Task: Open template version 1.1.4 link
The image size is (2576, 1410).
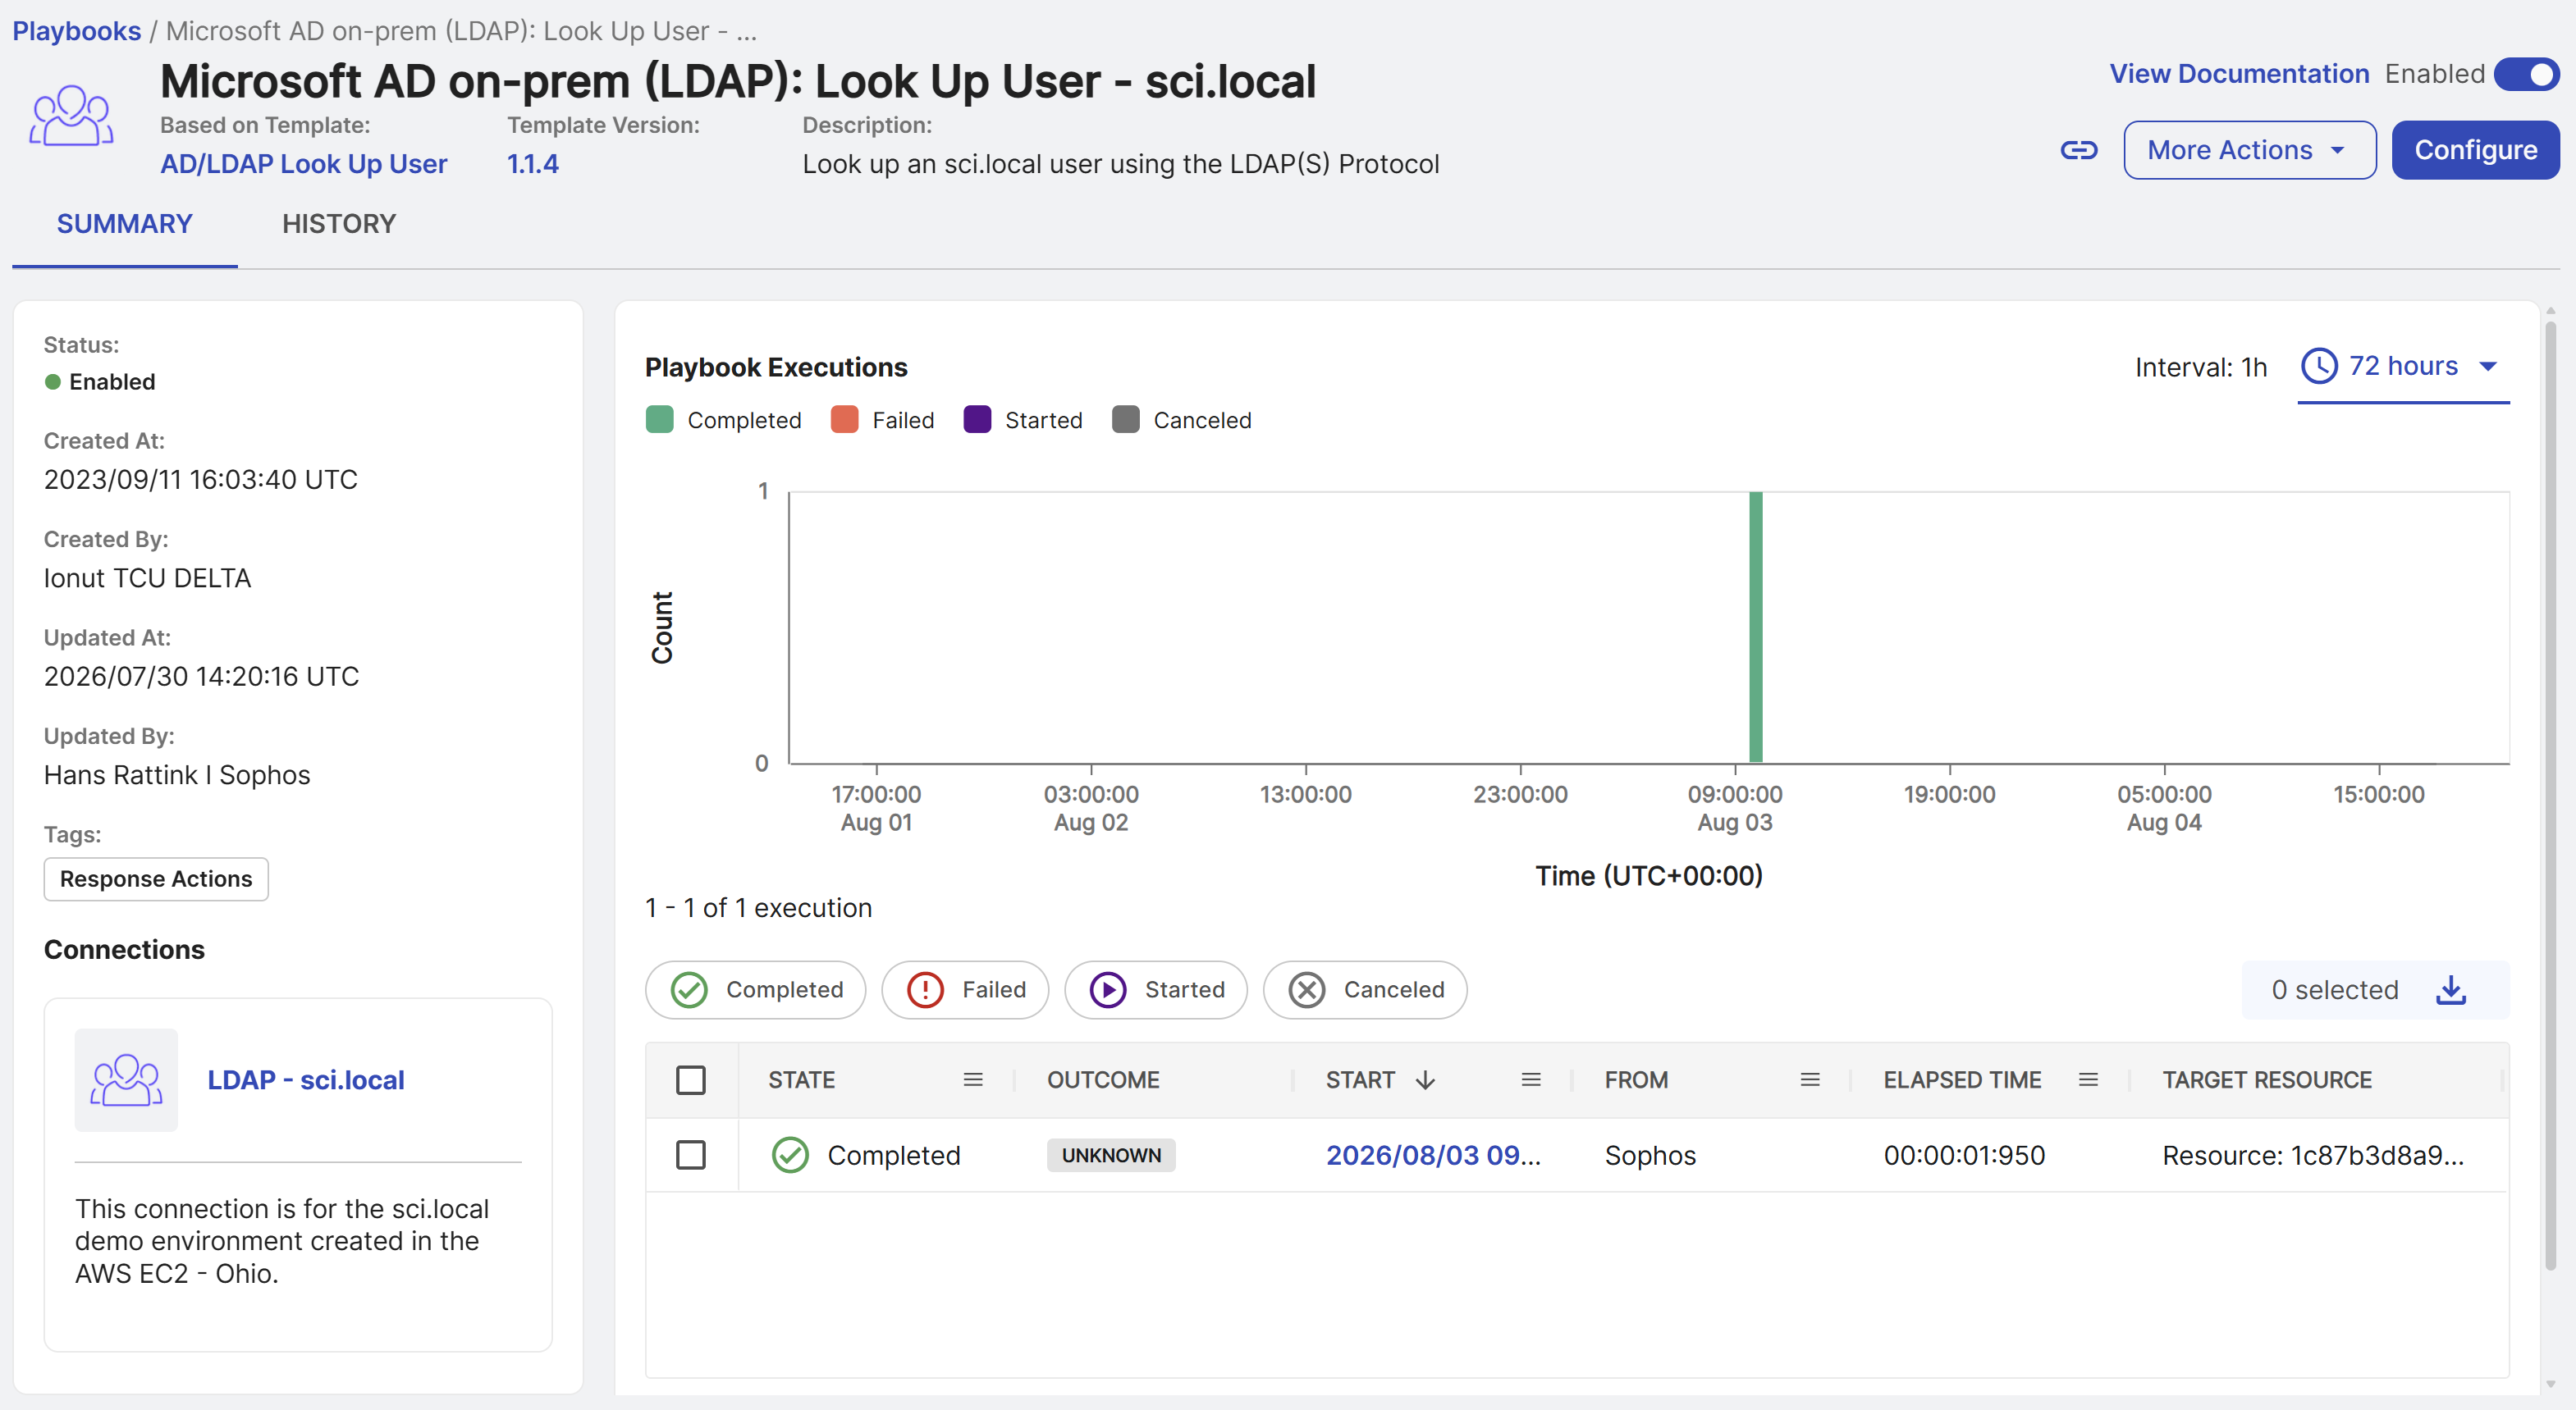Action: tap(533, 163)
